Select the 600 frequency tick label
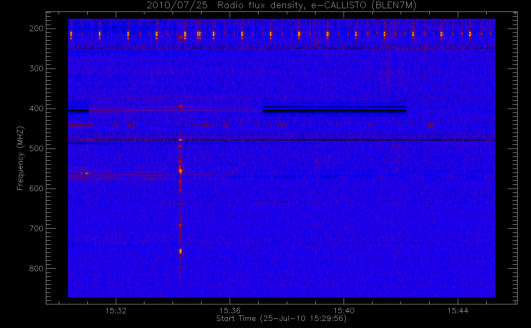The height and width of the screenshot is (328, 531). (36, 189)
